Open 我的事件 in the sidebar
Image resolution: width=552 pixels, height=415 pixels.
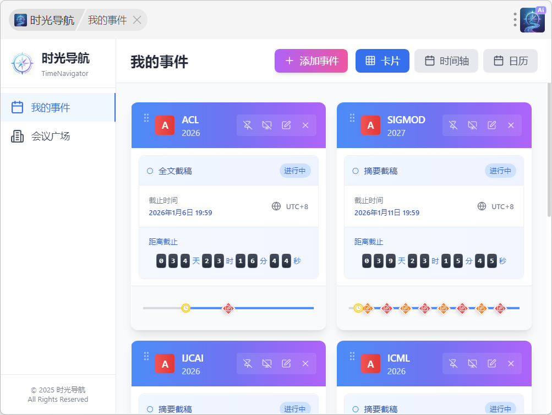point(58,107)
